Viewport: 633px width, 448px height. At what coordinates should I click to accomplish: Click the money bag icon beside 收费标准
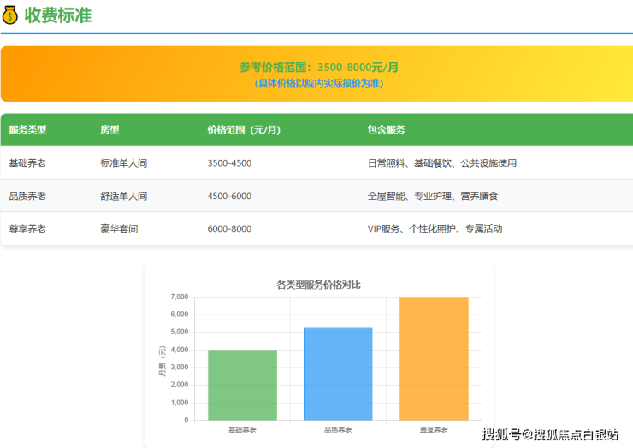[x=10, y=15]
